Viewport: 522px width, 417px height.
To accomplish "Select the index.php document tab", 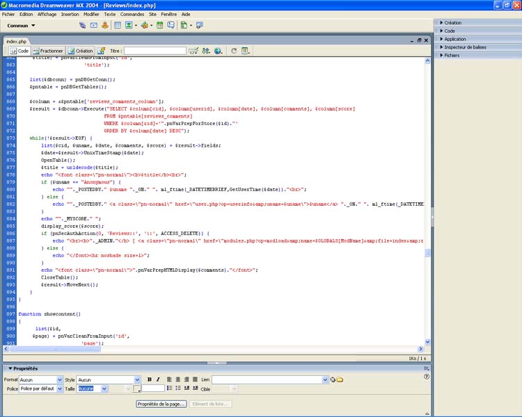I will click(x=16, y=41).
